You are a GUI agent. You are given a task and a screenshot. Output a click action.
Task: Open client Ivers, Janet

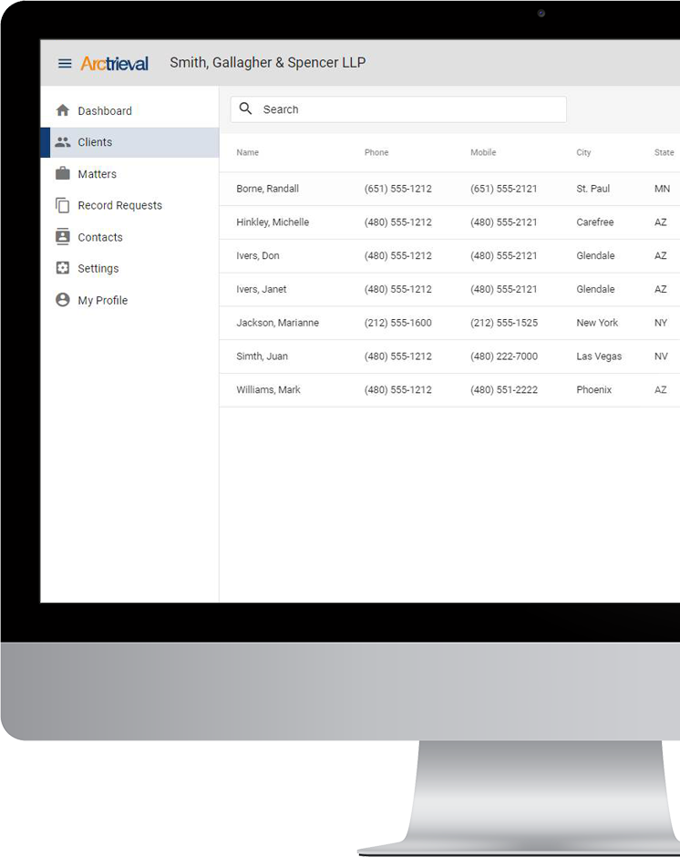pyautogui.click(x=262, y=289)
